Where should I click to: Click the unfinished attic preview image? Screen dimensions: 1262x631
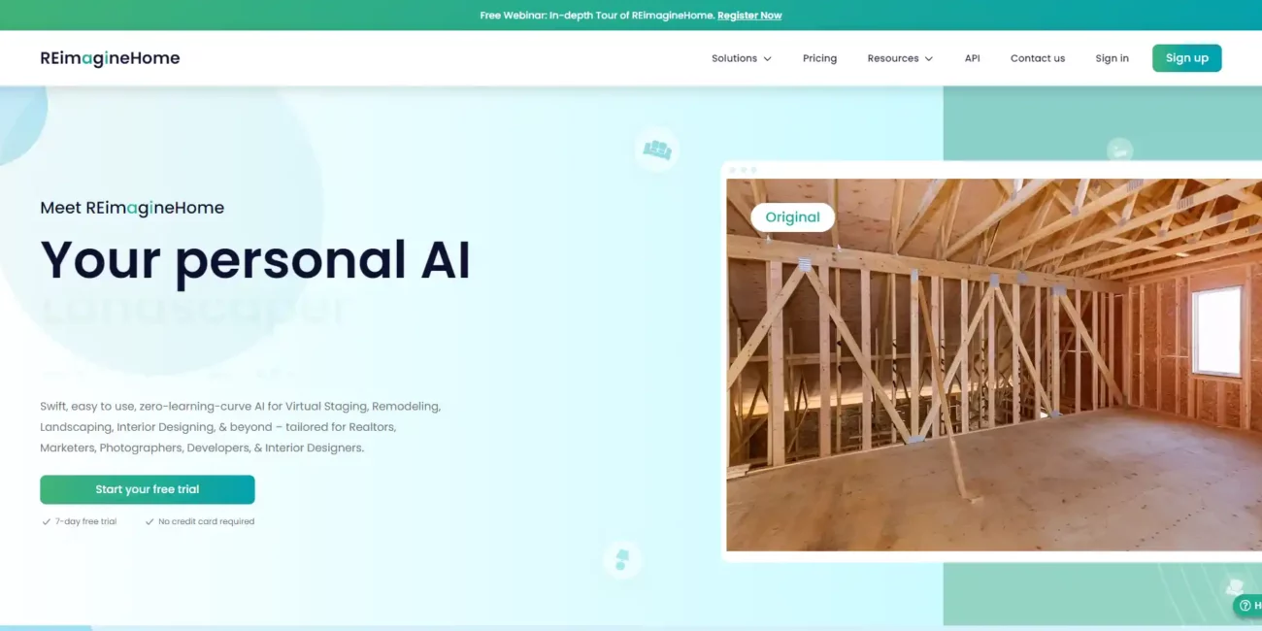pos(994,365)
